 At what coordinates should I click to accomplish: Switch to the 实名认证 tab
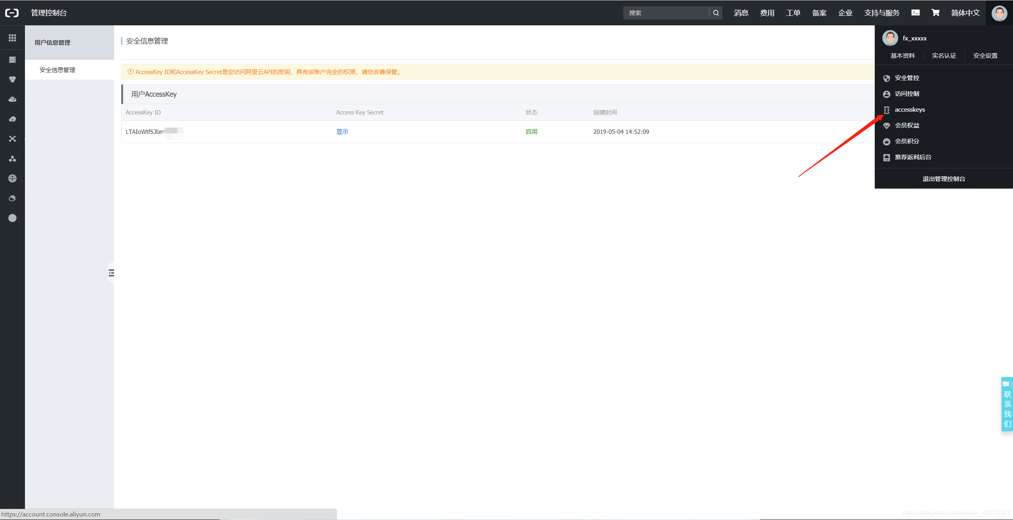(944, 55)
